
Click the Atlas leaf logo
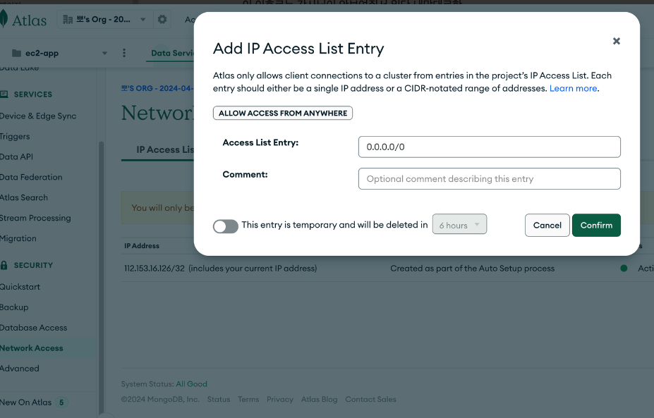4,19
